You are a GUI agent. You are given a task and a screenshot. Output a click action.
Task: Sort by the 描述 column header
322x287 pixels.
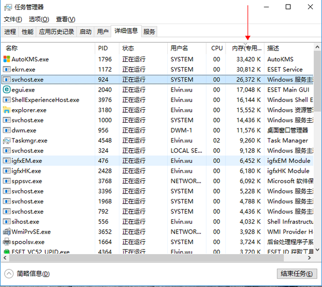point(289,48)
